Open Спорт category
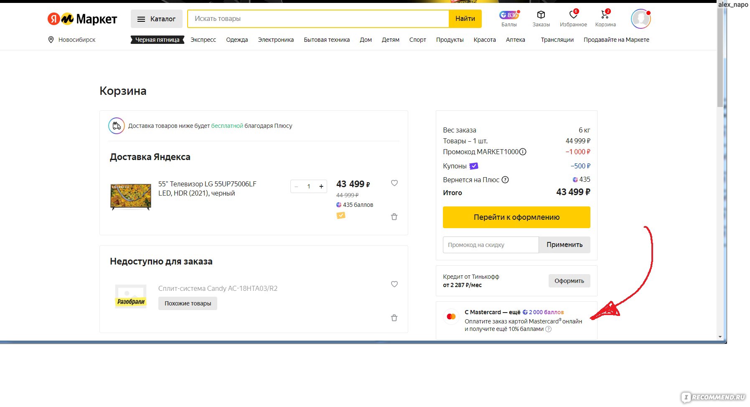 point(418,40)
